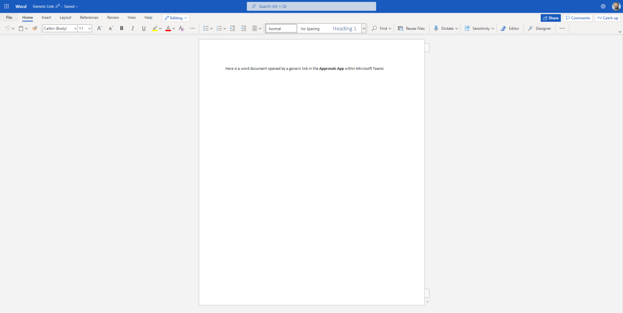
Task: Expand the Editing mode dropdown
Action: coord(176,18)
